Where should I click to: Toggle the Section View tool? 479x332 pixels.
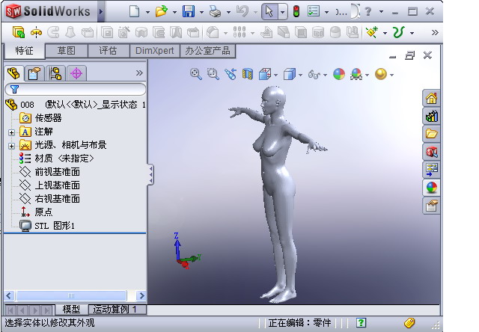coord(248,74)
